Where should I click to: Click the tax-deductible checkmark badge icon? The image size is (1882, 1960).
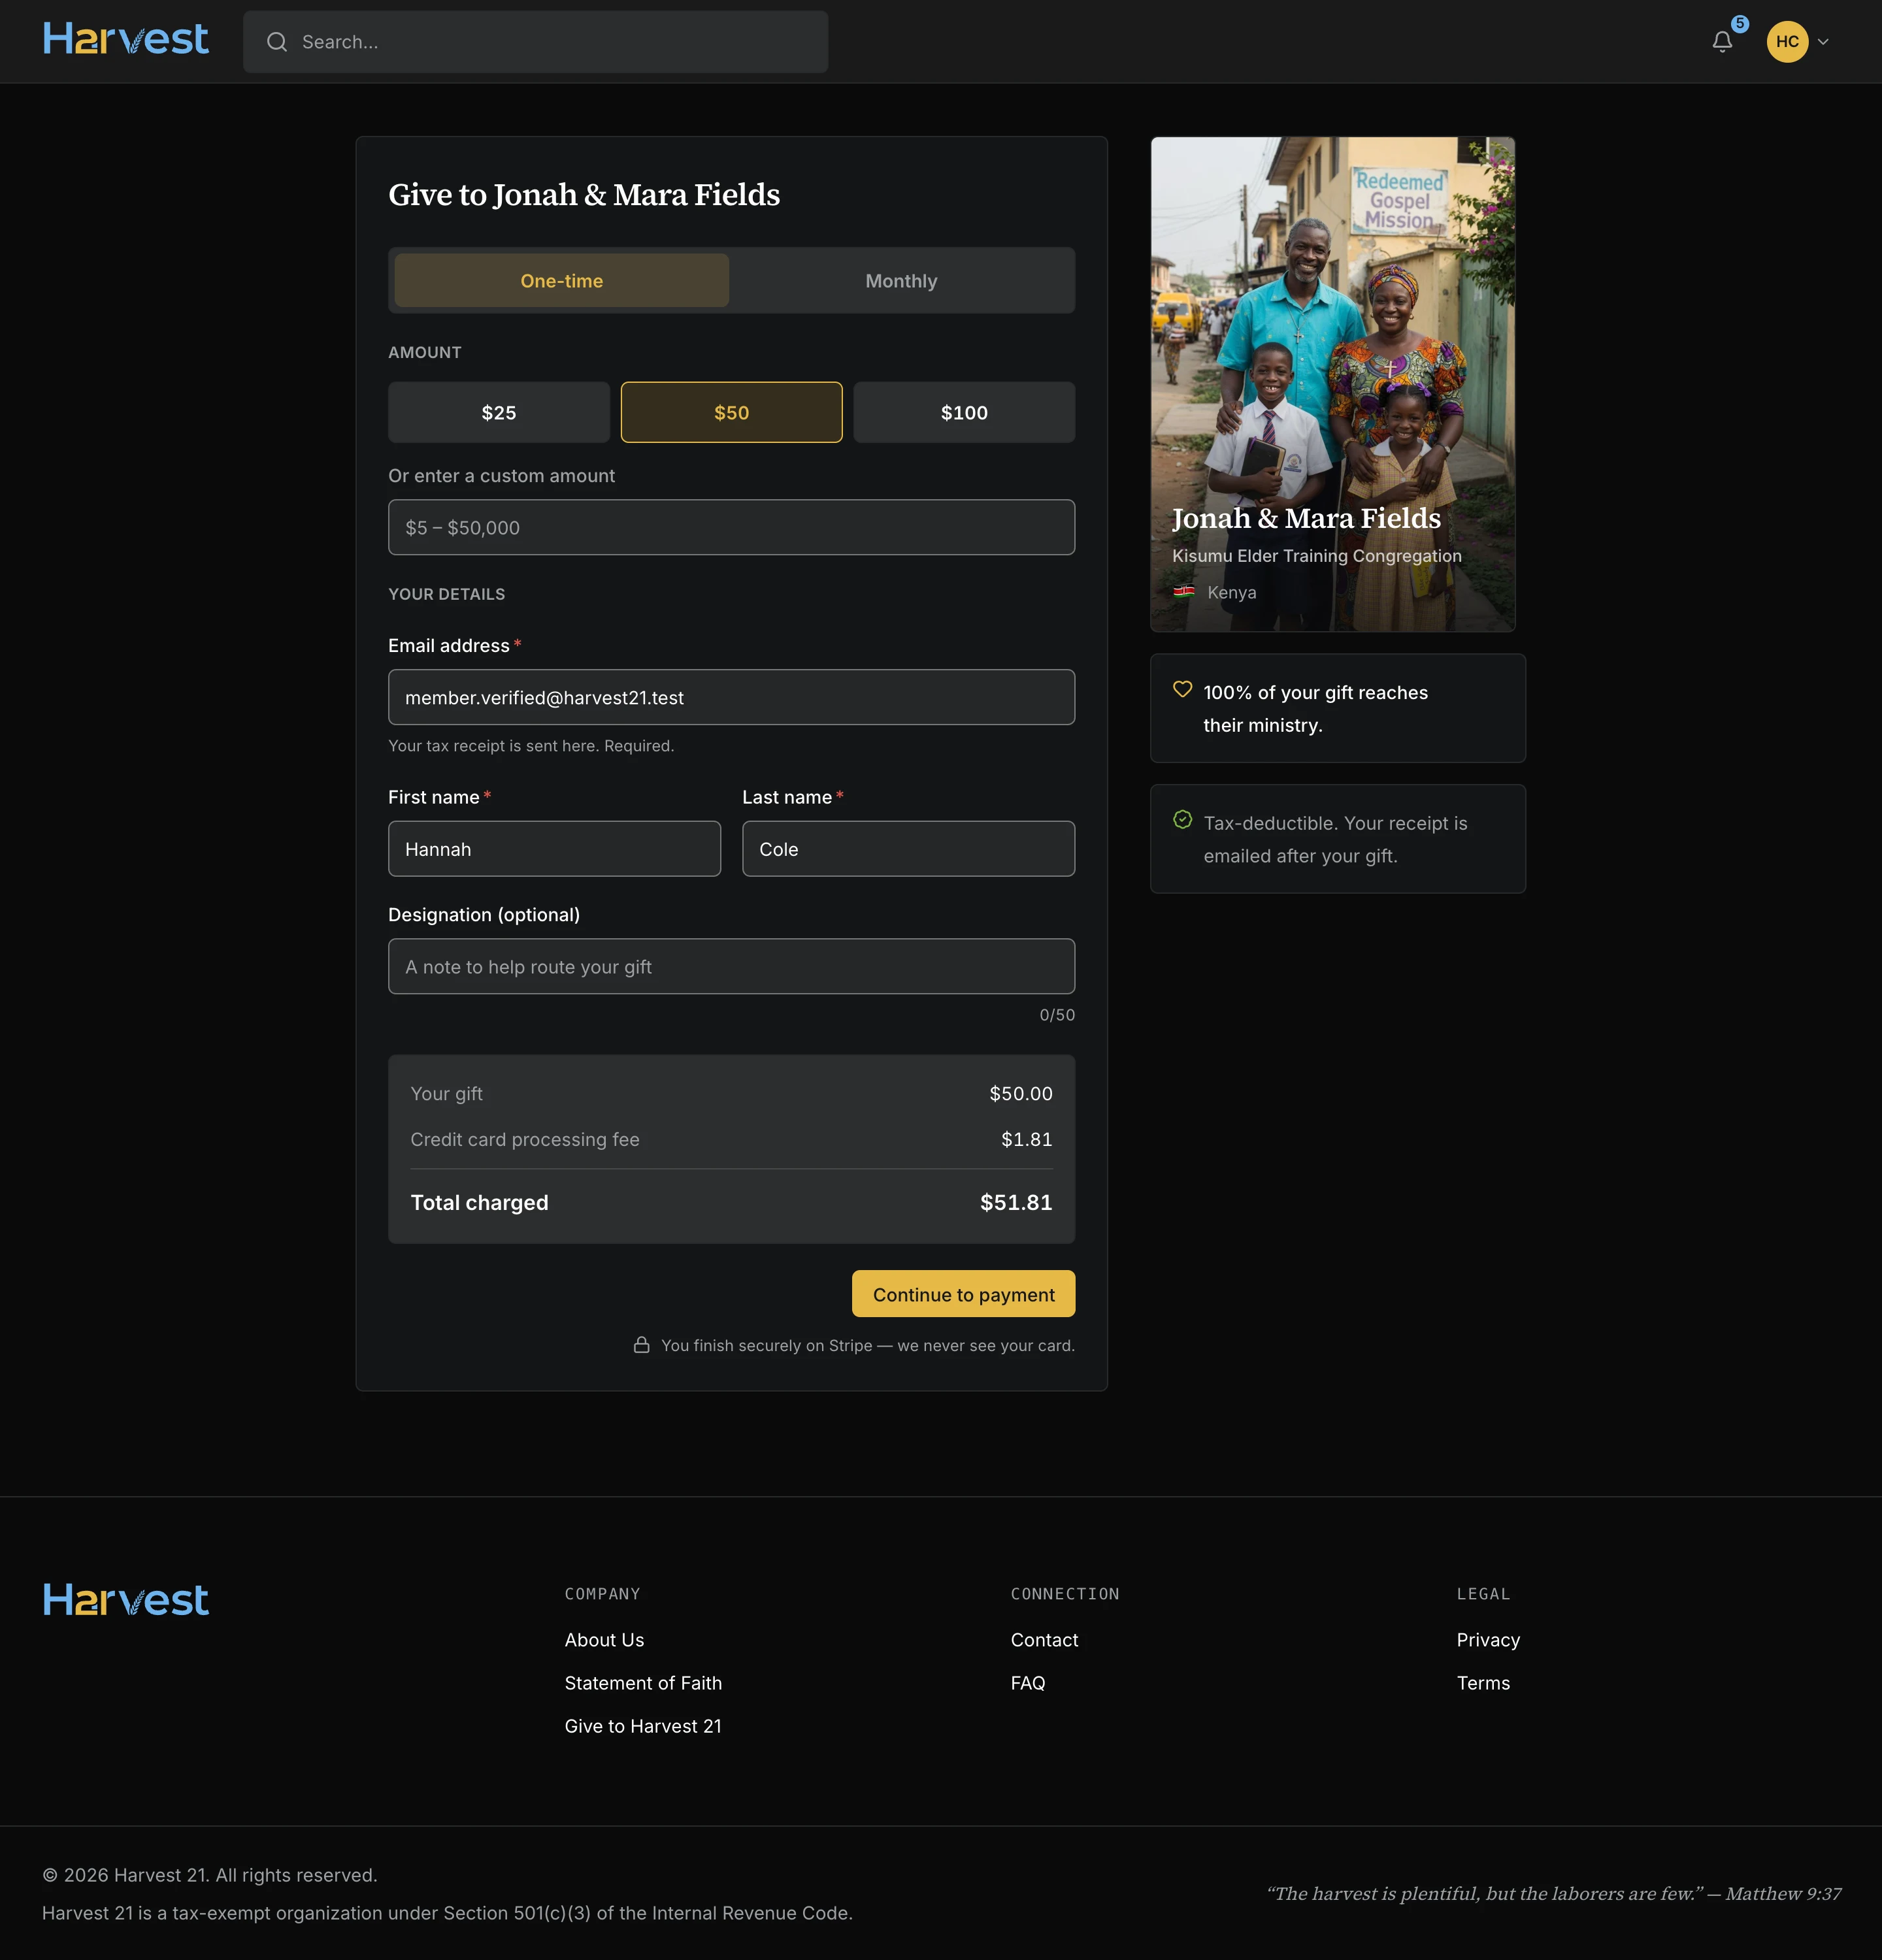[x=1182, y=820]
